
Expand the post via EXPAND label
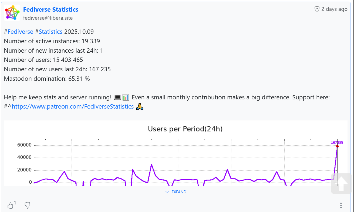point(179,192)
